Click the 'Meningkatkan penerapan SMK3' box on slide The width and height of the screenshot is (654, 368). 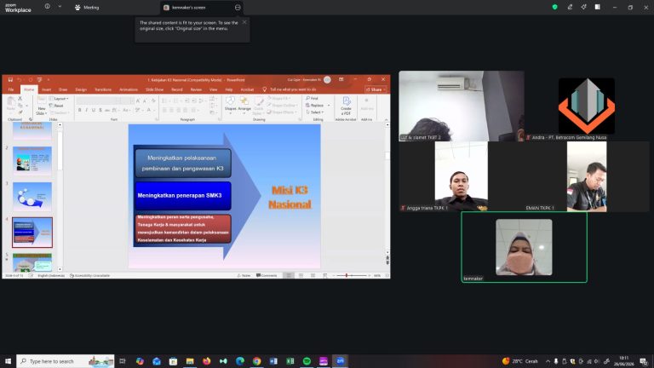(183, 195)
